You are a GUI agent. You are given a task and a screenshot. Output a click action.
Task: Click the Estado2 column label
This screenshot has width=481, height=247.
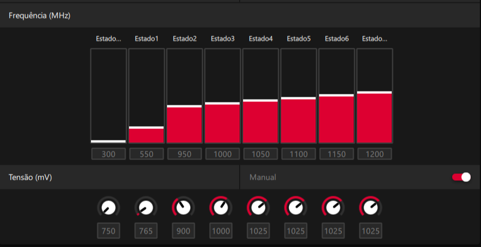click(x=185, y=39)
